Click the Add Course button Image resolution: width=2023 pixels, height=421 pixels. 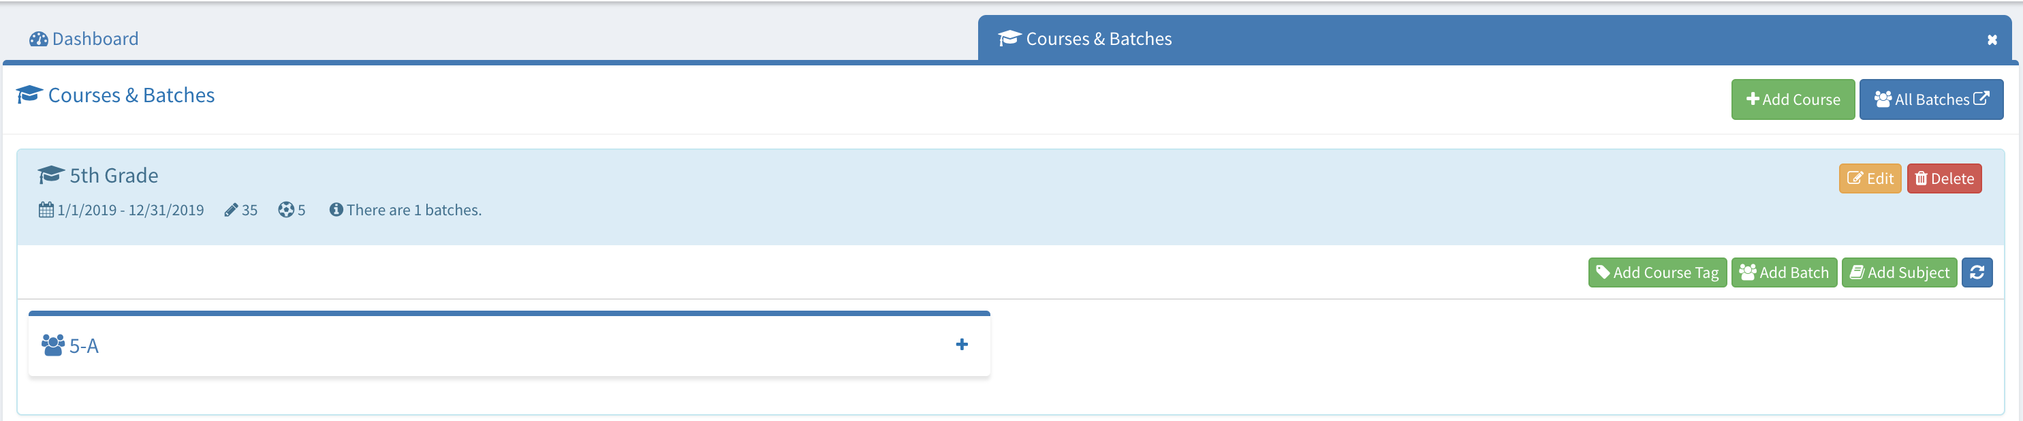[x=1792, y=99]
